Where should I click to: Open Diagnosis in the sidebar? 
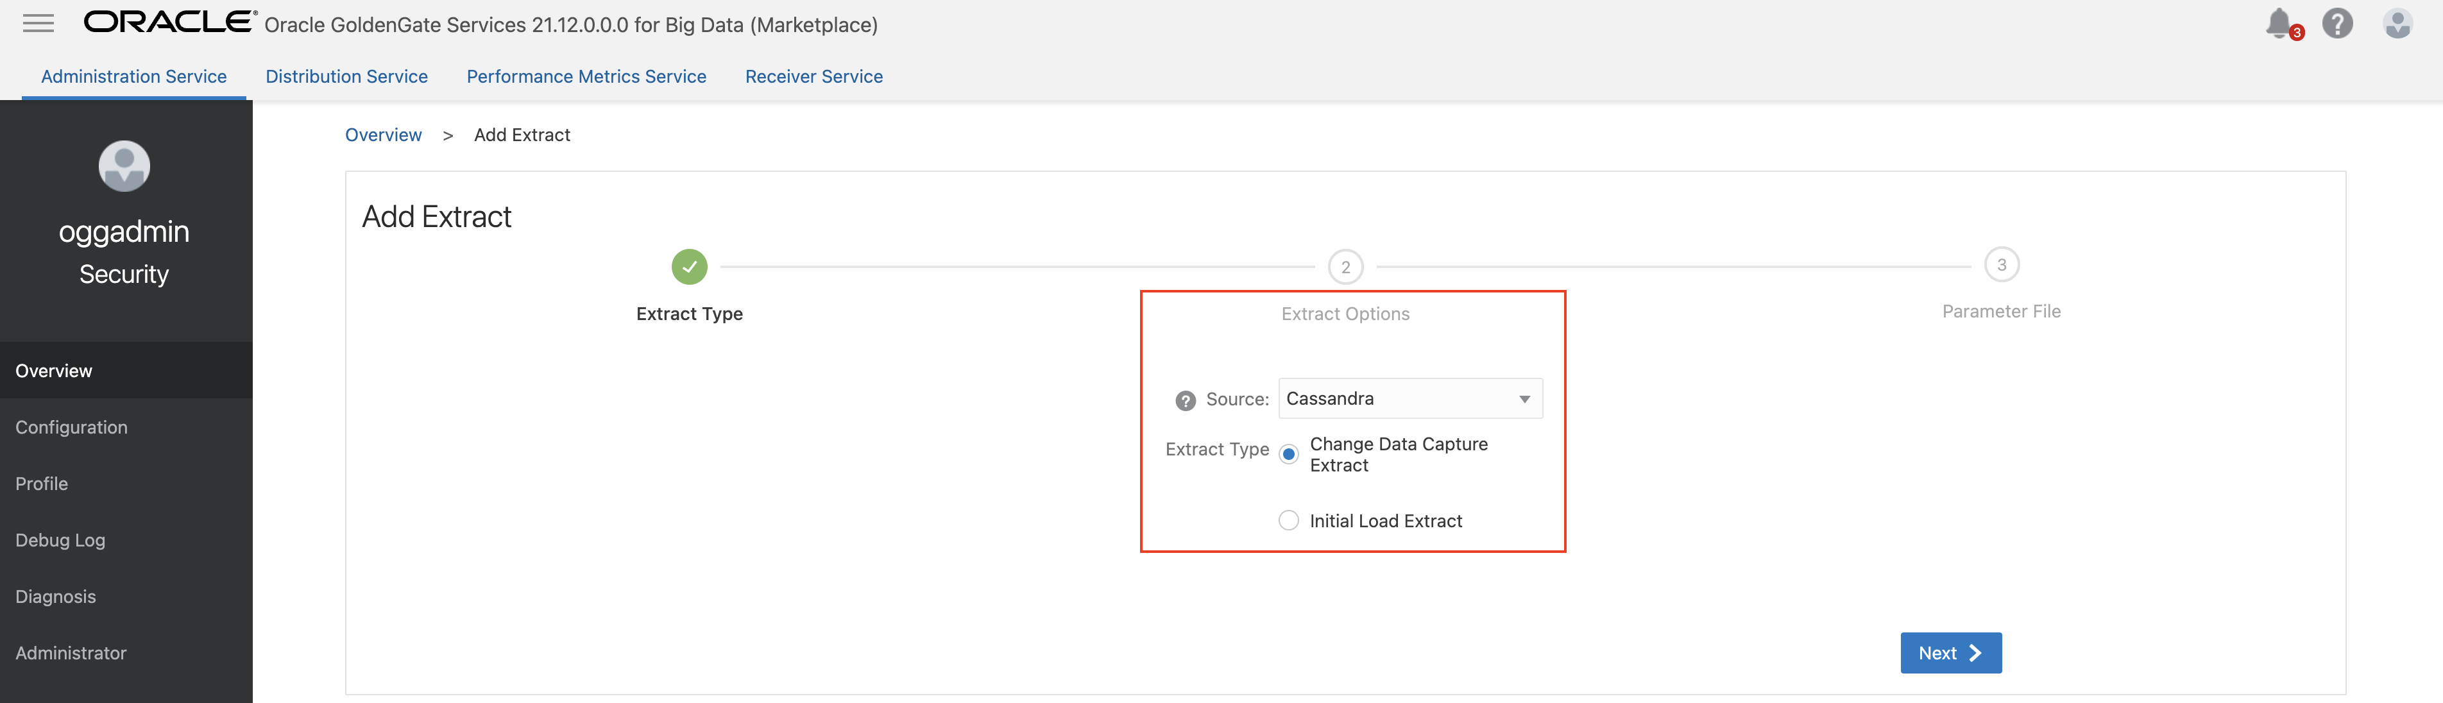(x=55, y=597)
